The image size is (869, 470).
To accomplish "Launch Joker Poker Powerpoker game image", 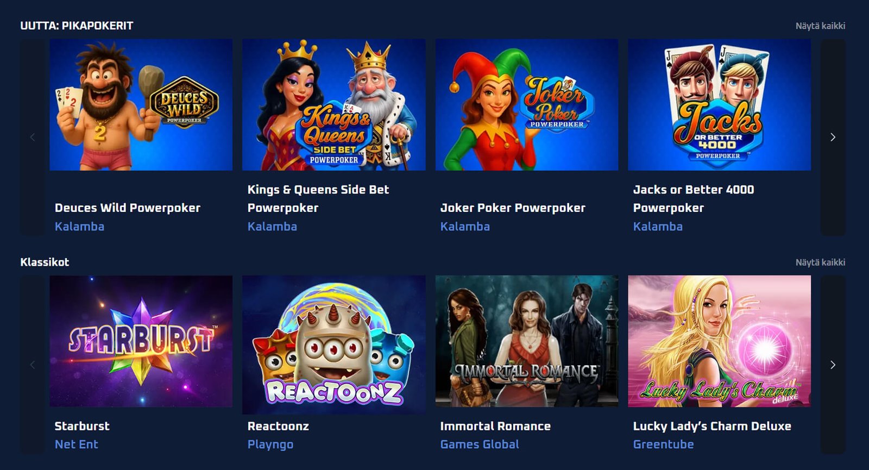I will [x=526, y=104].
